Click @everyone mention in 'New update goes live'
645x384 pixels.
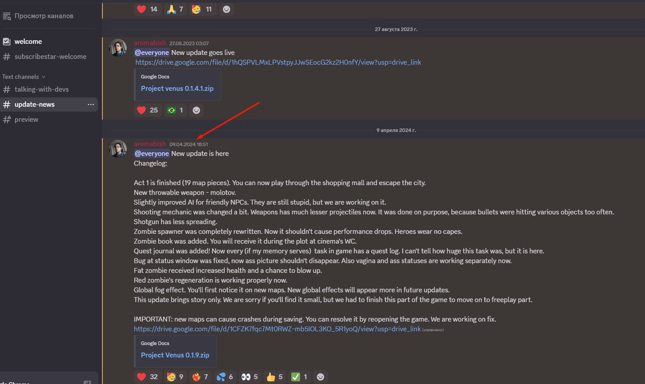tap(152, 53)
